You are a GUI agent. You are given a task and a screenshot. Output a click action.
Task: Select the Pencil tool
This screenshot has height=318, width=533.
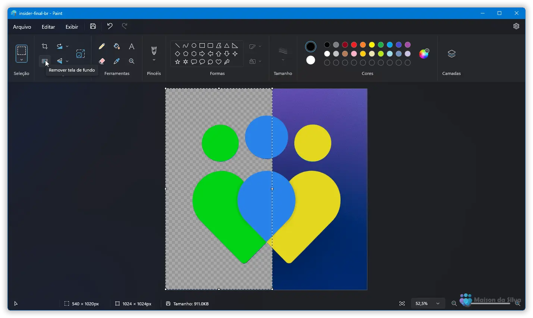pyautogui.click(x=102, y=47)
